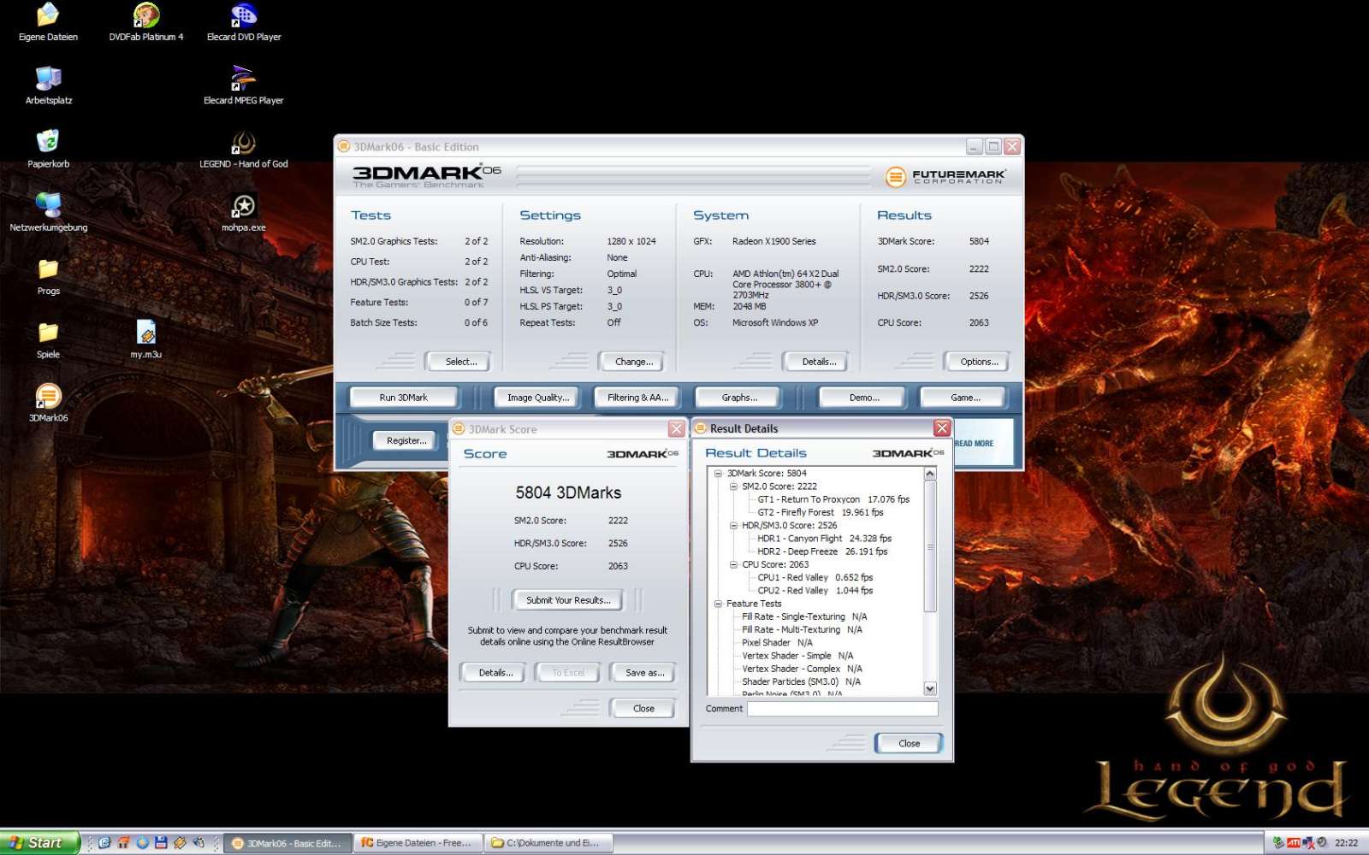This screenshot has height=855, width=1369.
Task: Click the Graphs... button
Action: click(739, 398)
